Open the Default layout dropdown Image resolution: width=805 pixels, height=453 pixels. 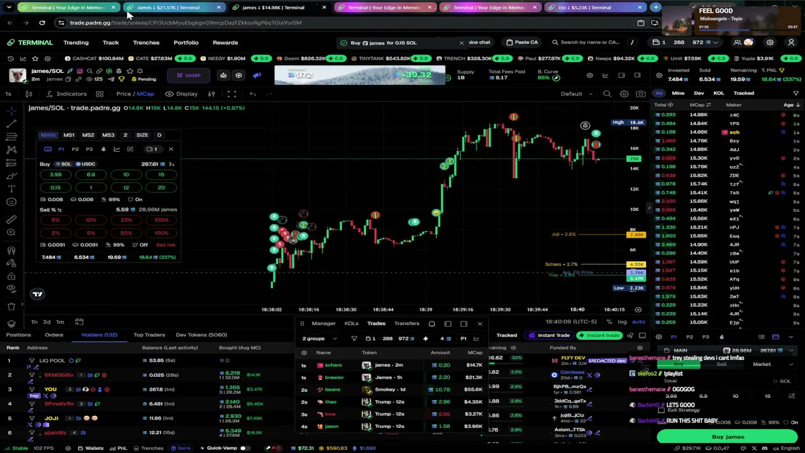click(x=576, y=94)
